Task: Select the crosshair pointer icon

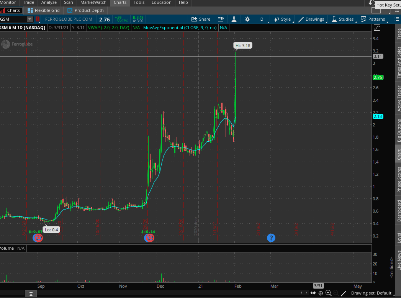Action: [321, 293]
